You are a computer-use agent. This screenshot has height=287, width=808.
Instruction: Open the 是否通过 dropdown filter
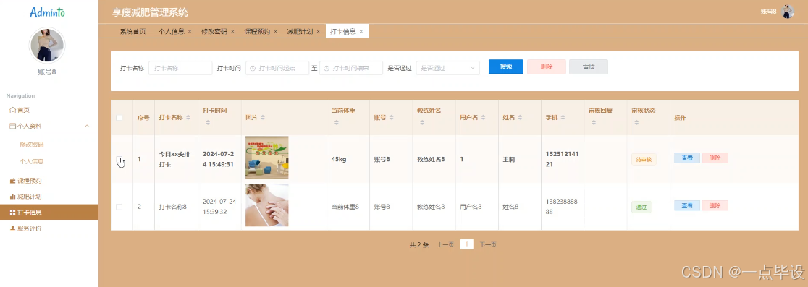click(x=447, y=68)
